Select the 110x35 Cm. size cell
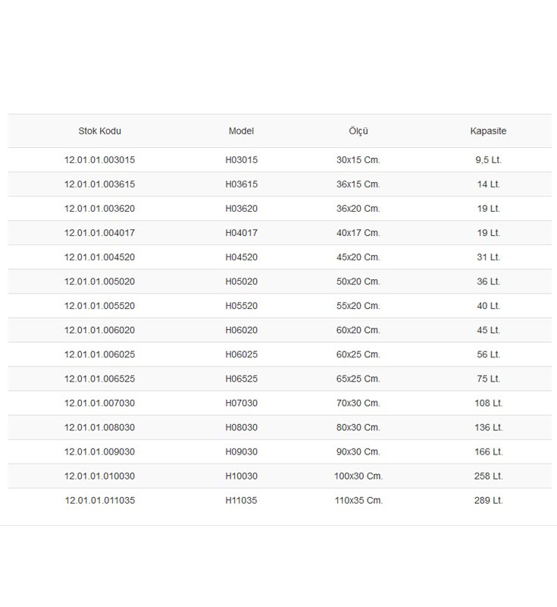The image size is (557, 607). (358, 501)
